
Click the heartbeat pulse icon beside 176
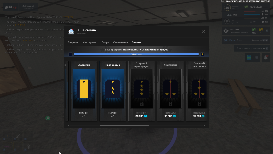click(x=263, y=11)
